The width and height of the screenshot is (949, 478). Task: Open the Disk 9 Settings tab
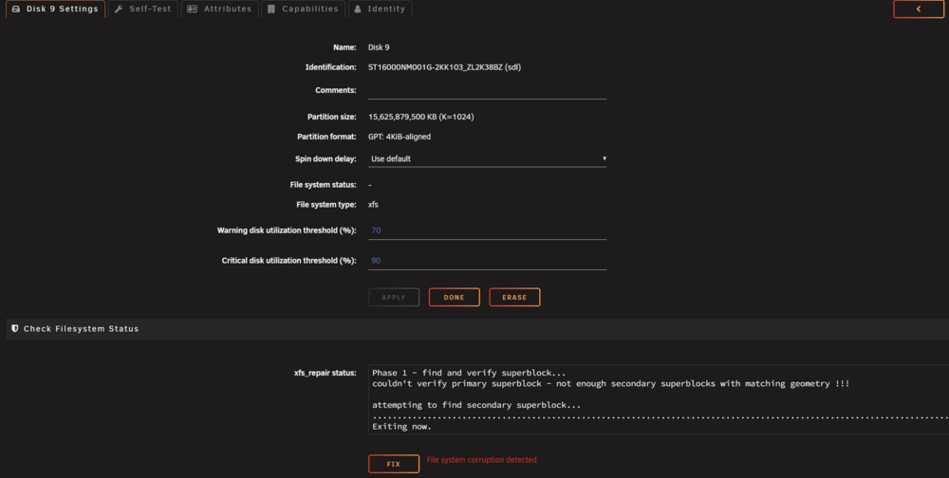point(55,9)
